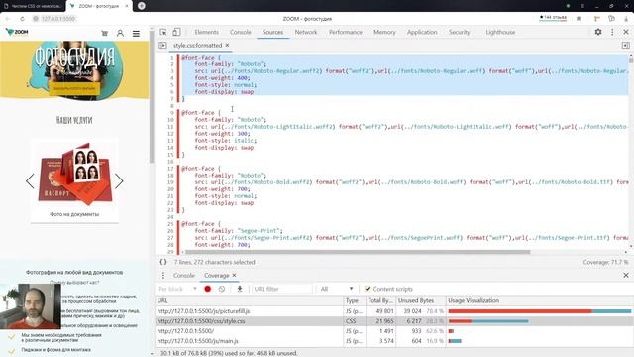Image resolution: width=634 pixels, height=357 pixels.
Task: Select the picturefill.js coverage row
Action: point(394,311)
